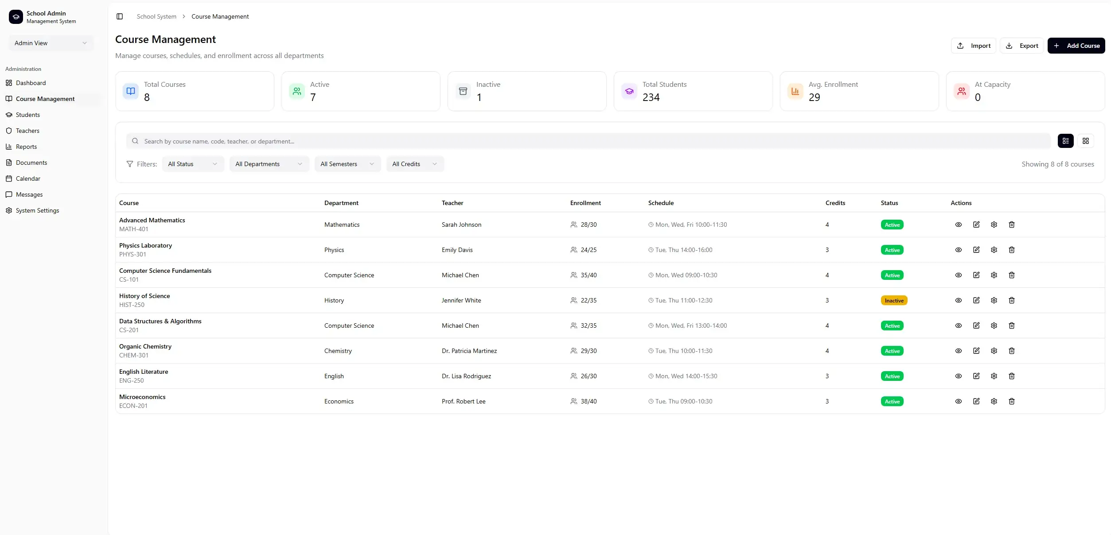Screen dimensions: 1111x535
Task: Open preview eye icon for Organic Chemistry
Action: [958, 350]
